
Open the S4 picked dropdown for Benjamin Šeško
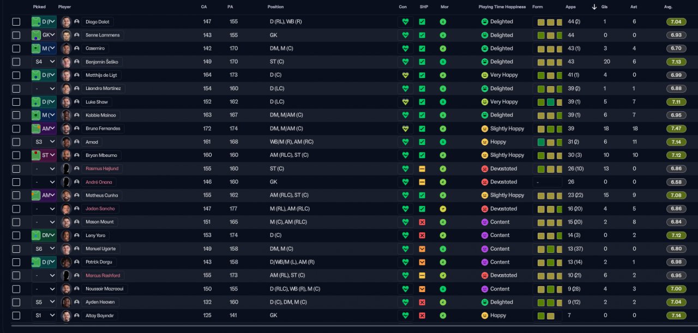pos(44,62)
